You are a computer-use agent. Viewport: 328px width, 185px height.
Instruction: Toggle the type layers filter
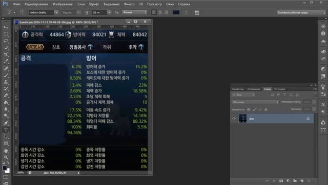tap(284, 95)
